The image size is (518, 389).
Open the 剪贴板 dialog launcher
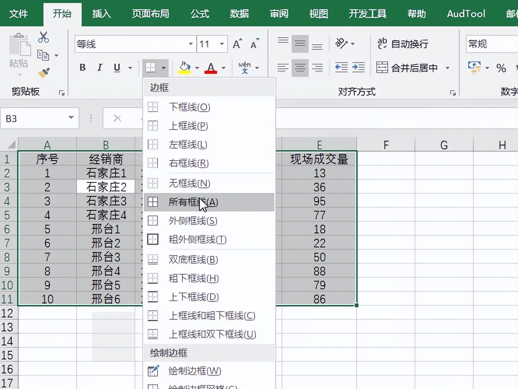click(x=62, y=93)
